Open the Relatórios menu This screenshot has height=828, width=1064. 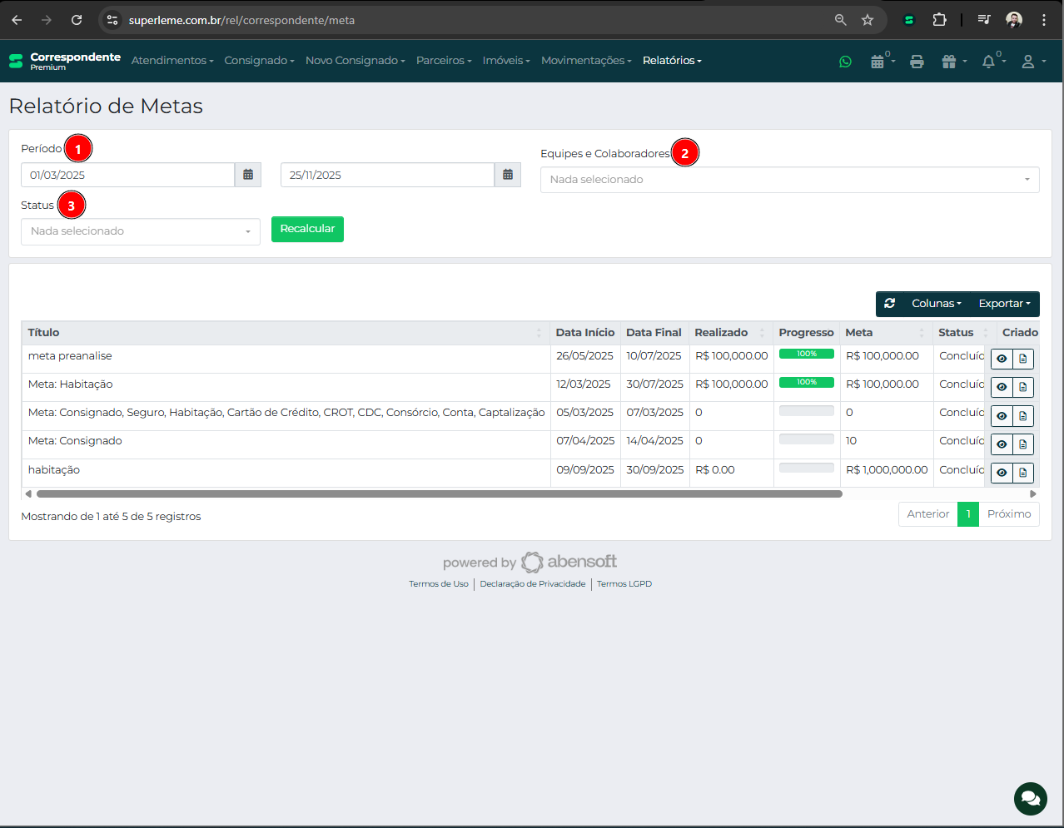[x=671, y=61]
